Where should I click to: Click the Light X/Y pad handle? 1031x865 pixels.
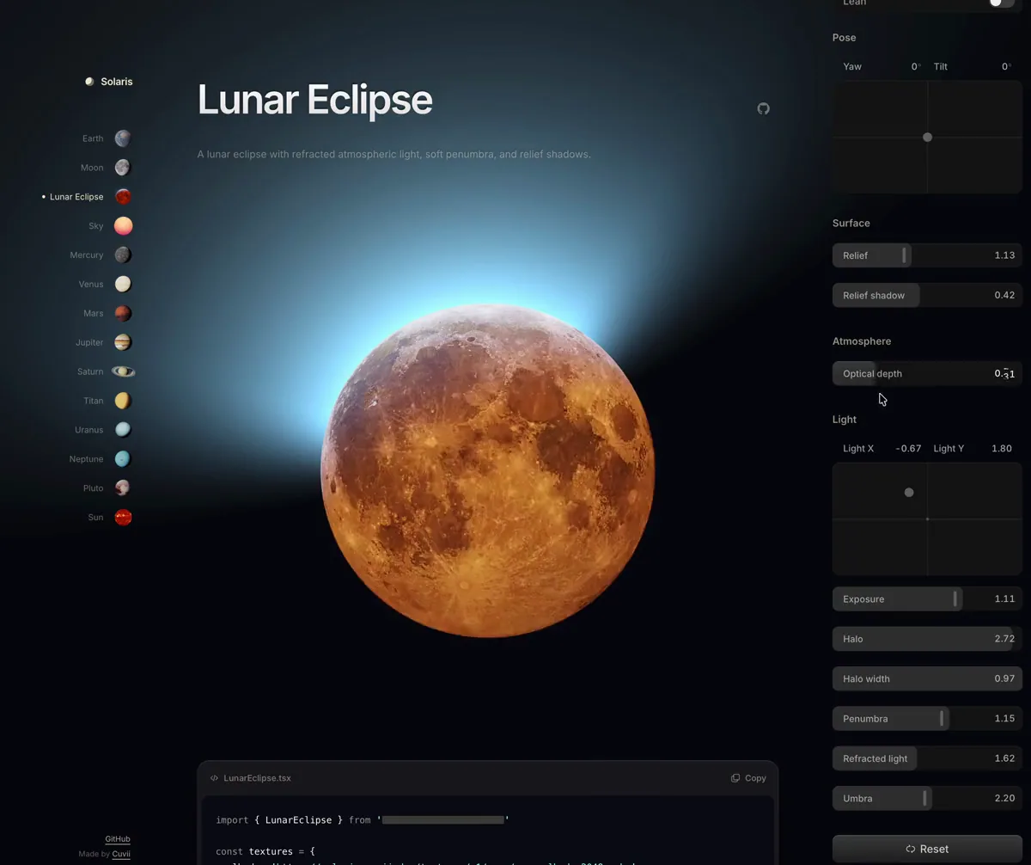click(x=909, y=493)
